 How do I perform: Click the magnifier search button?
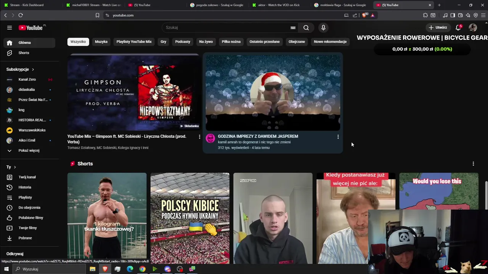click(x=306, y=27)
